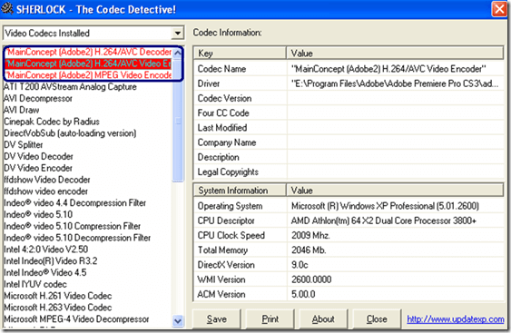
Task: Select Indeo video 4.4 Decompression Filter
Action: click(75, 203)
